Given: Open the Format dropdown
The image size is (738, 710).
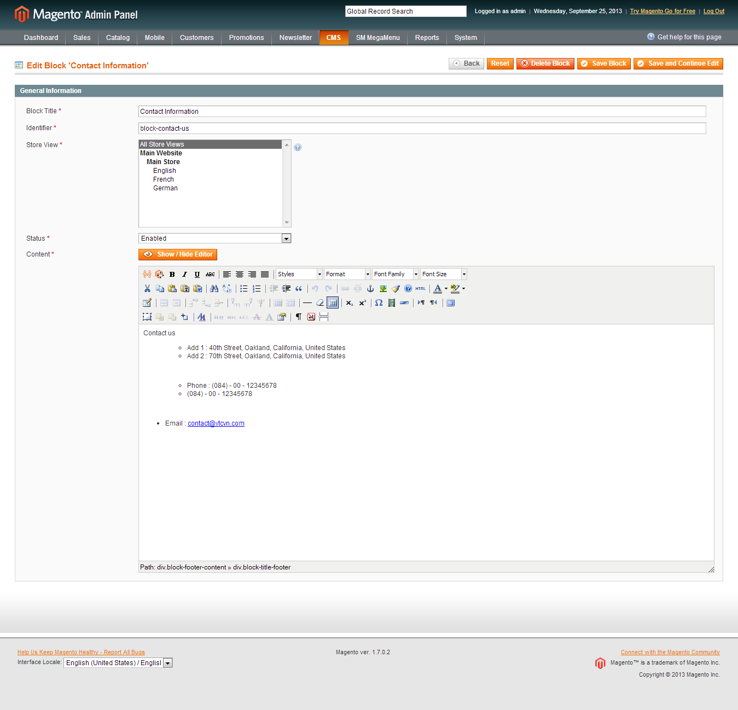Looking at the screenshot, I should (x=347, y=274).
